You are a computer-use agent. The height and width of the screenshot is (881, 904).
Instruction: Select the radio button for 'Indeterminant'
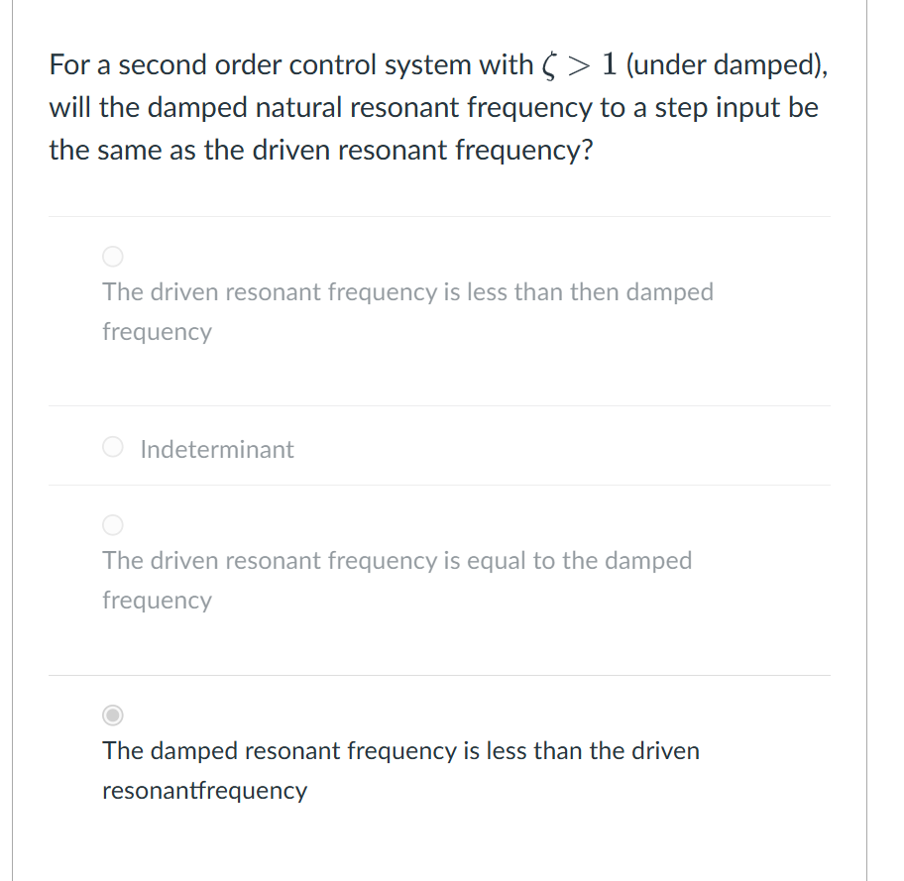click(113, 447)
